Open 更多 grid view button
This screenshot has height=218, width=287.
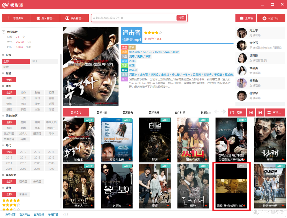point(275,113)
